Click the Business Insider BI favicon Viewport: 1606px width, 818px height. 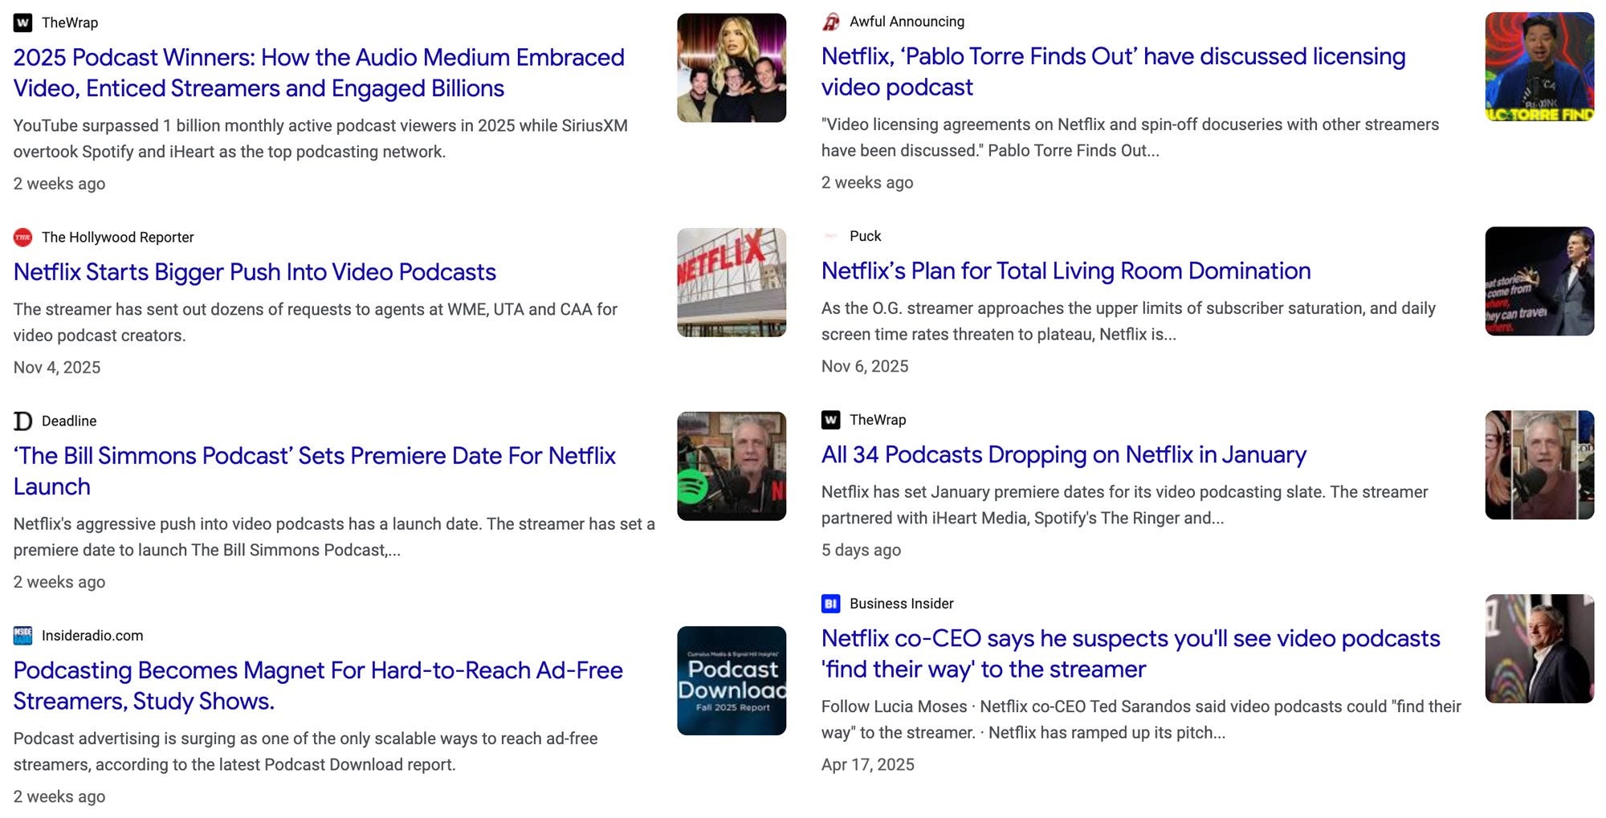(x=831, y=604)
